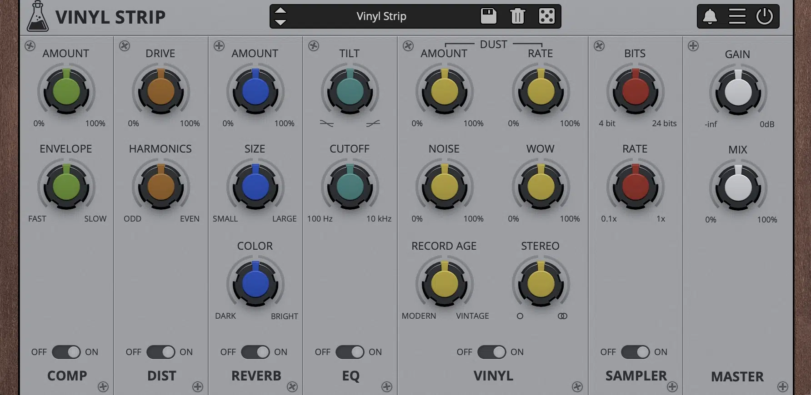Viewport: 811px width, 395px height.
Task: Click the screw icon beside the COMP label
Action: tap(103, 387)
